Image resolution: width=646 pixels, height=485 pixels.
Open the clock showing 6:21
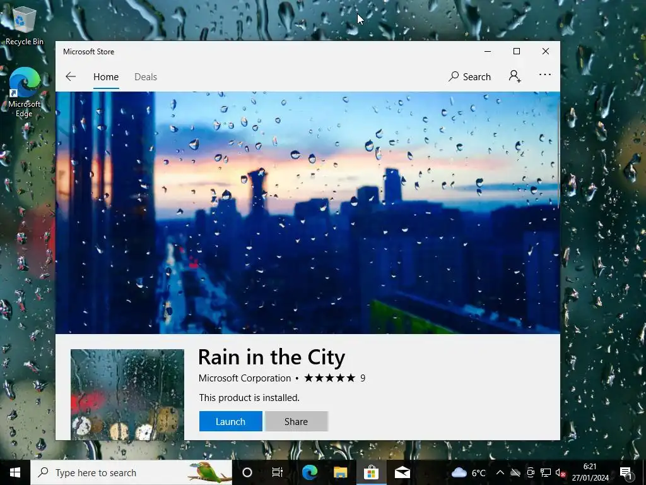[x=590, y=472]
